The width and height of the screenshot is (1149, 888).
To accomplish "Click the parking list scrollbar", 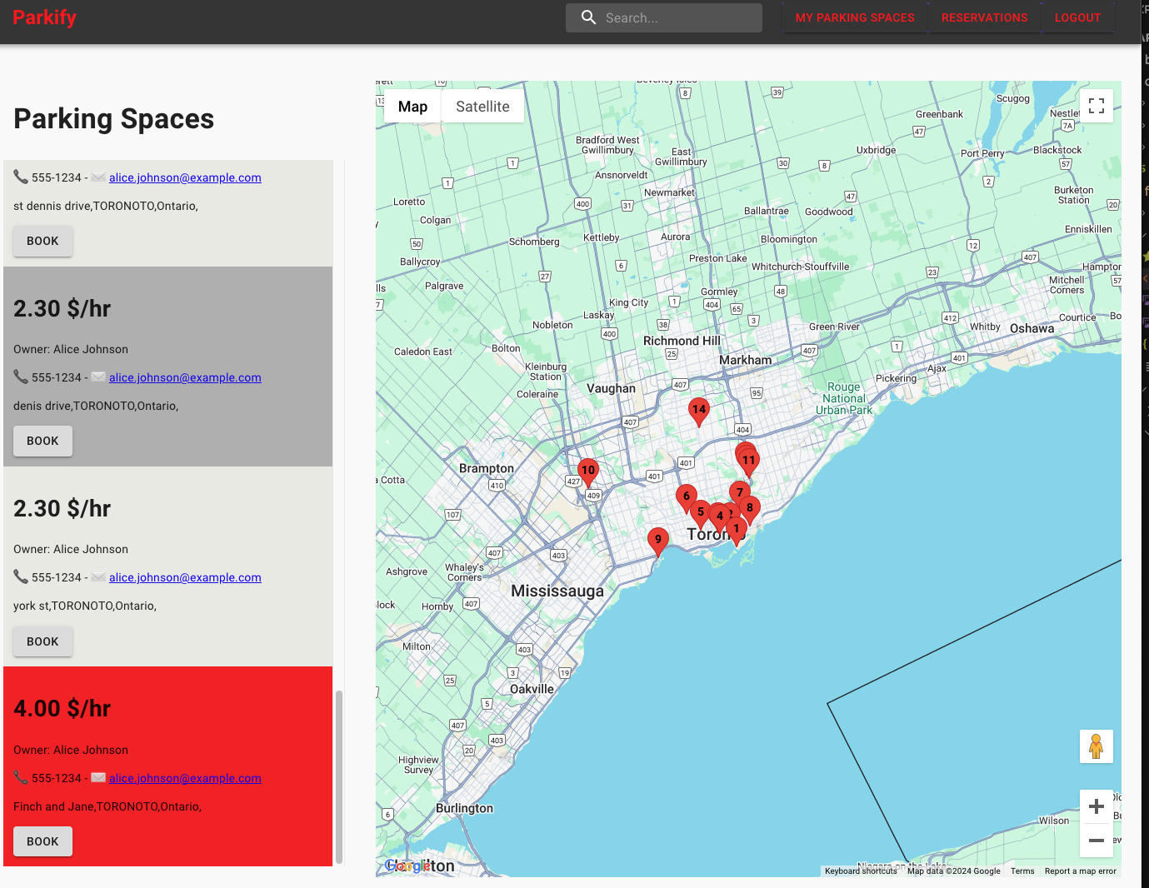I will (x=339, y=776).
